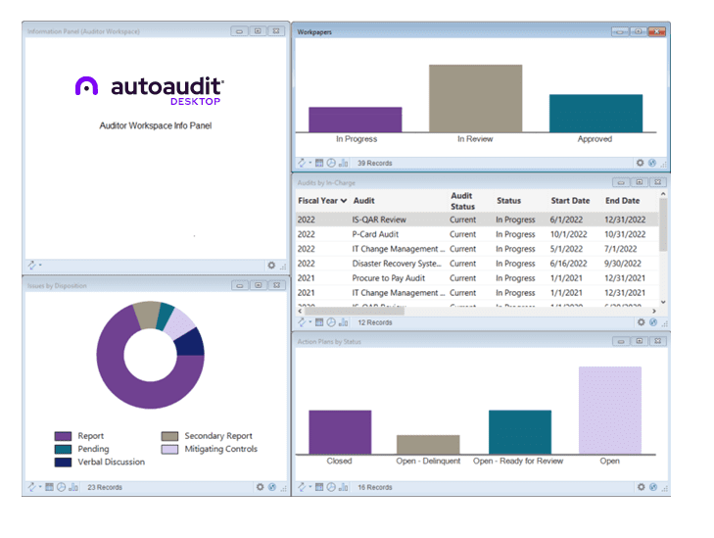714x538 pixels.
Task: Click the In Progress bar in Workpapers
Action: 356,120
